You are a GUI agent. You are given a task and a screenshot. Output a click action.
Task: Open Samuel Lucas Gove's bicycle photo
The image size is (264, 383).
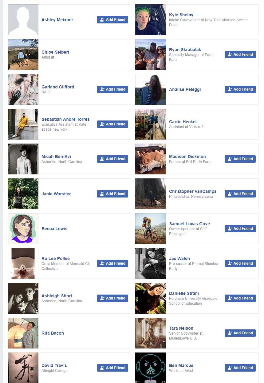[151, 229]
